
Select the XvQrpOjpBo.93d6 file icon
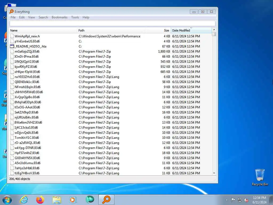click(x=12, y=97)
